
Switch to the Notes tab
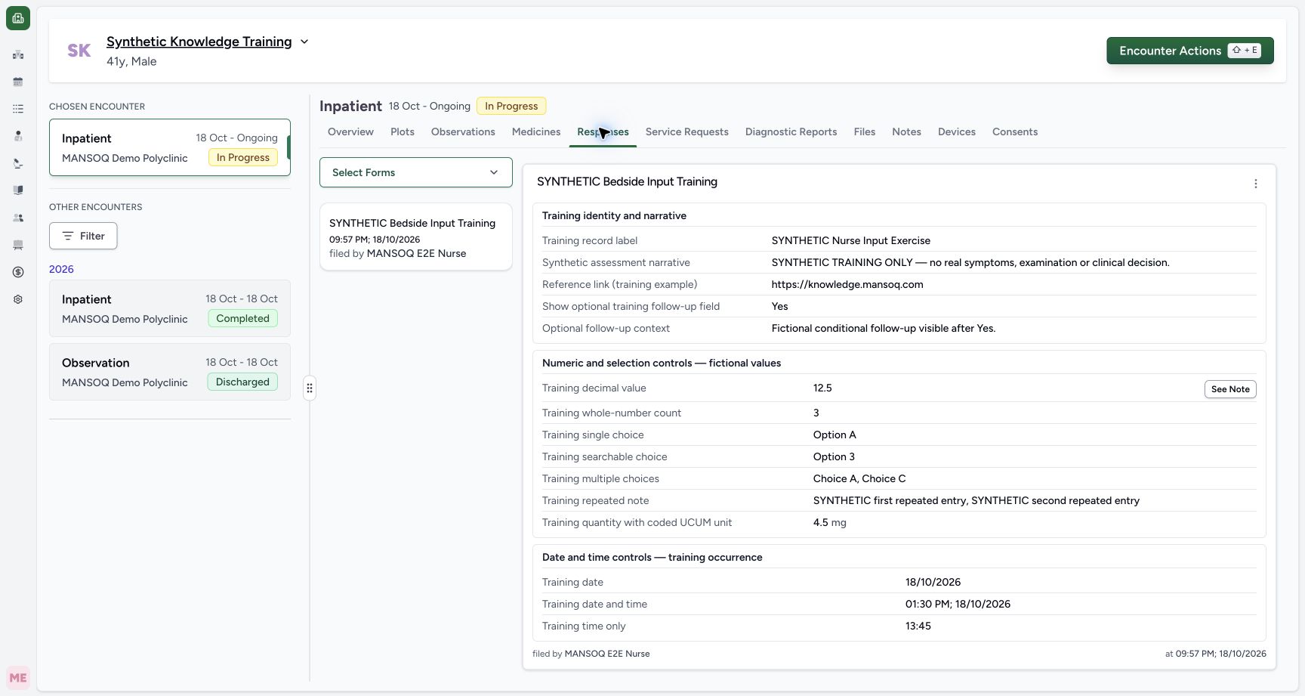click(906, 131)
